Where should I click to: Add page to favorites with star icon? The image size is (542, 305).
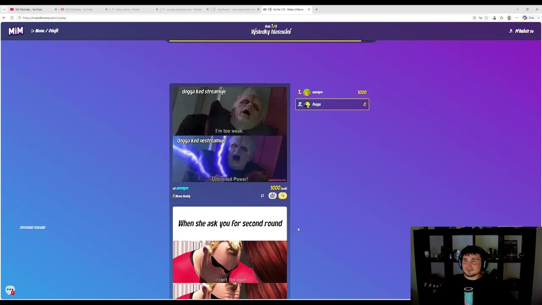(487, 18)
